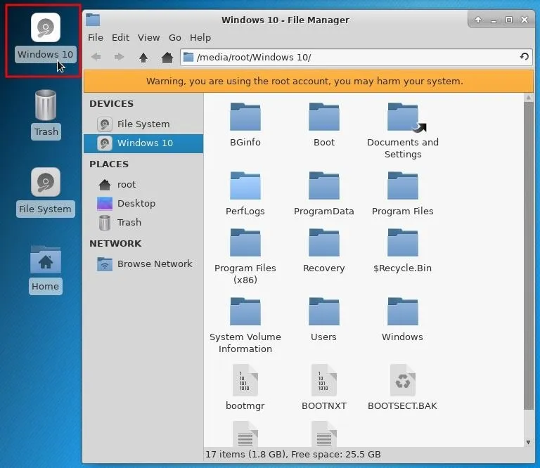Screen dimensions: 540x468
Task: Go to parent folder with up arrow
Action: (x=143, y=57)
